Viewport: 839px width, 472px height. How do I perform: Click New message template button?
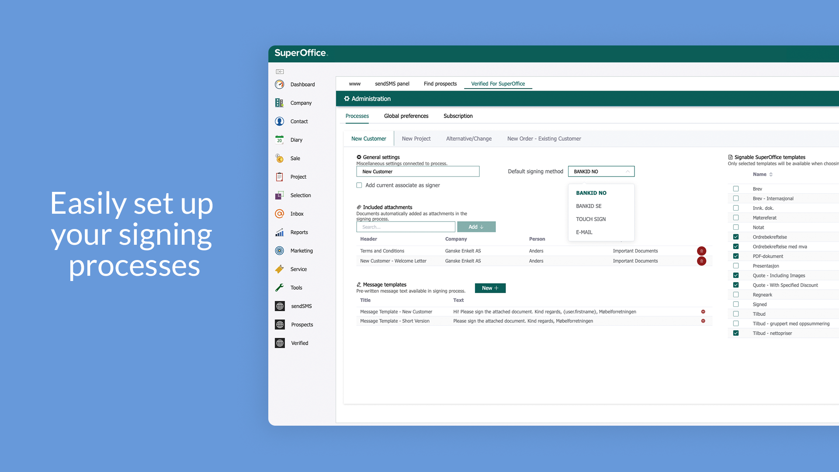click(x=490, y=288)
